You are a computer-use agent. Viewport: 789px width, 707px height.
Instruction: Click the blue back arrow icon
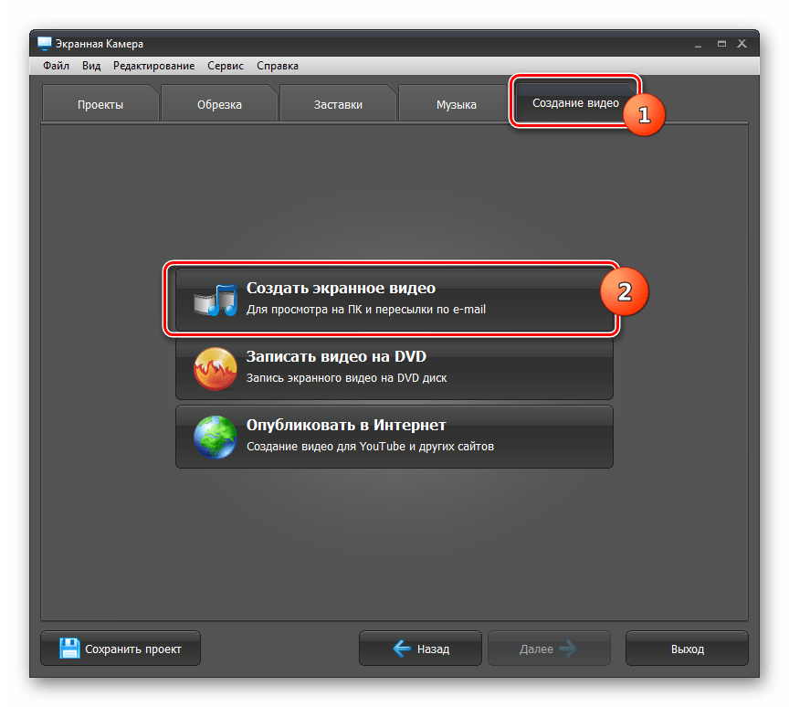pos(402,649)
